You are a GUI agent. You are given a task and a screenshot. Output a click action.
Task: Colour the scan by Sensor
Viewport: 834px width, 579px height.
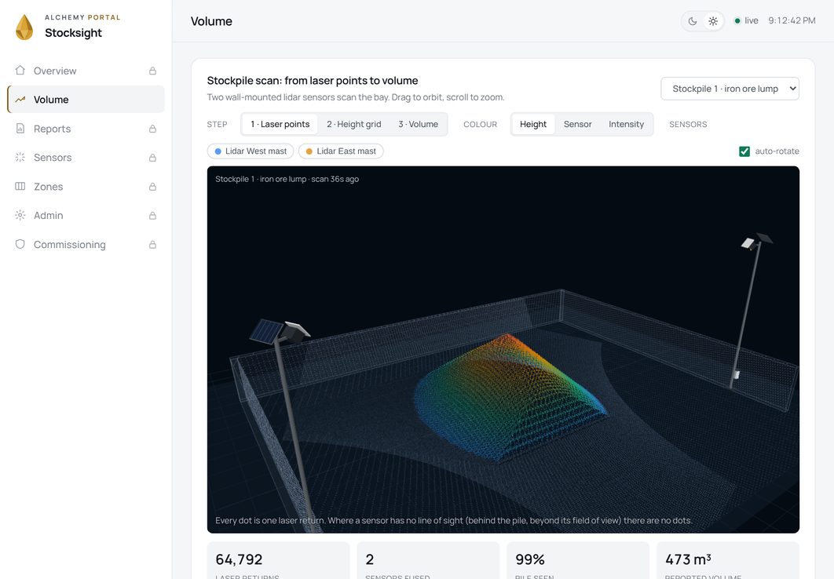click(578, 124)
